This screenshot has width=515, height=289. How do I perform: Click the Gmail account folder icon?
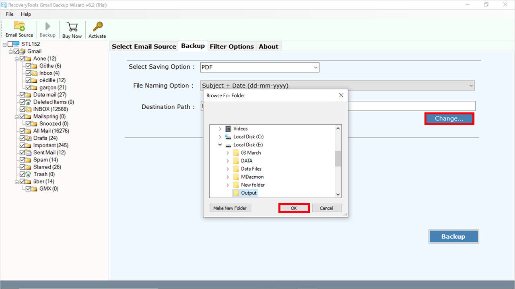point(23,51)
